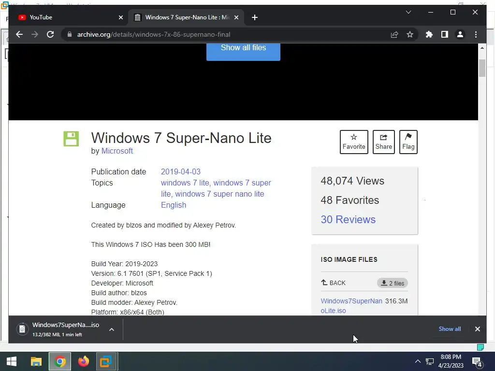Open the notification center icon
Viewport: 495px width, 371px height.
click(x=477, y=362)
